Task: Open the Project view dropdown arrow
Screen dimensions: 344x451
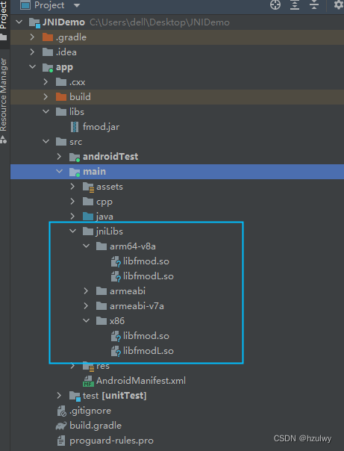Action: coord(77,5)
